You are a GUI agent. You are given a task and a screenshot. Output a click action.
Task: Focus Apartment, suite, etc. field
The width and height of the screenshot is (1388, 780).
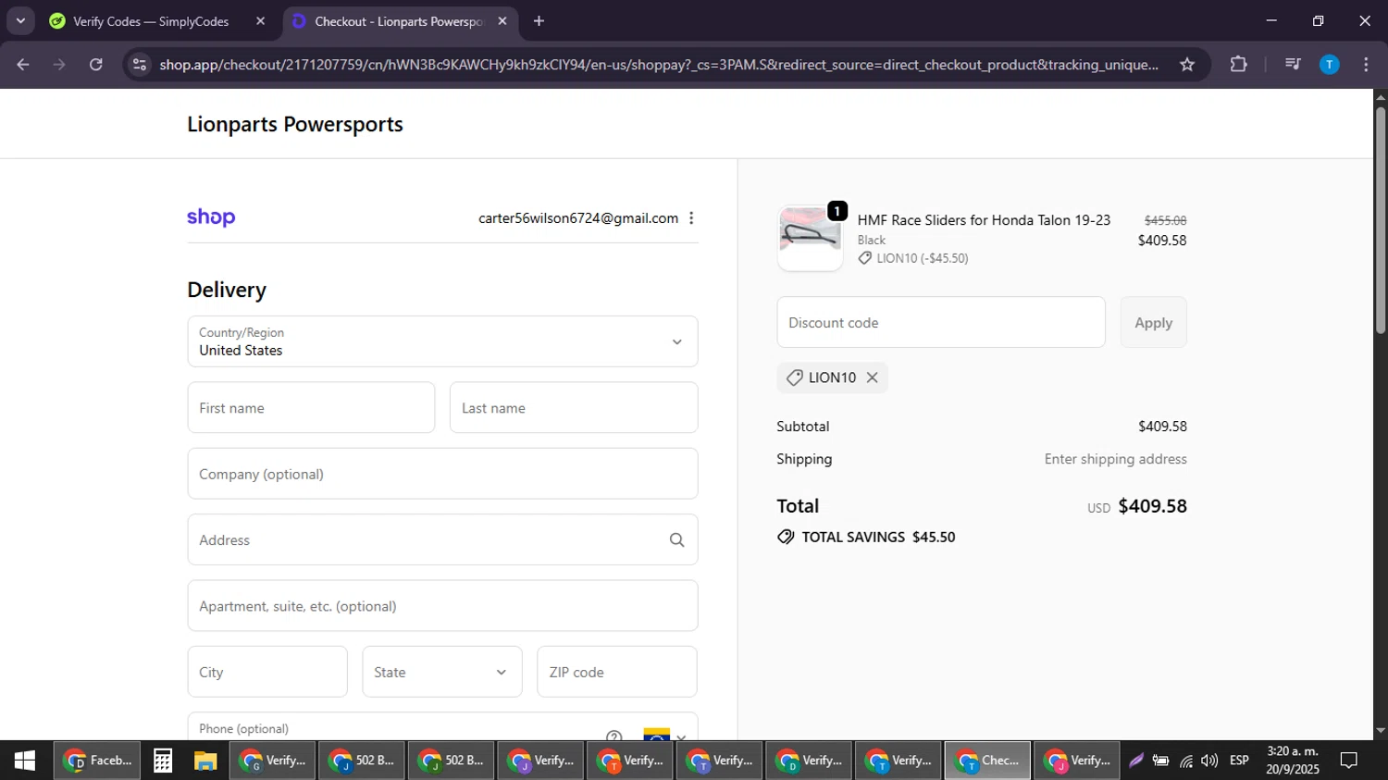coord(442,606)
